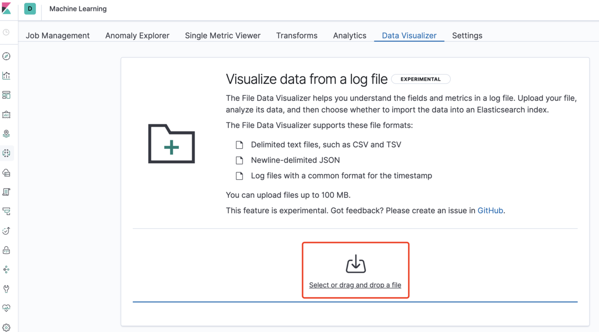Click the Machine Learning sidebar icon

(6, 153)
